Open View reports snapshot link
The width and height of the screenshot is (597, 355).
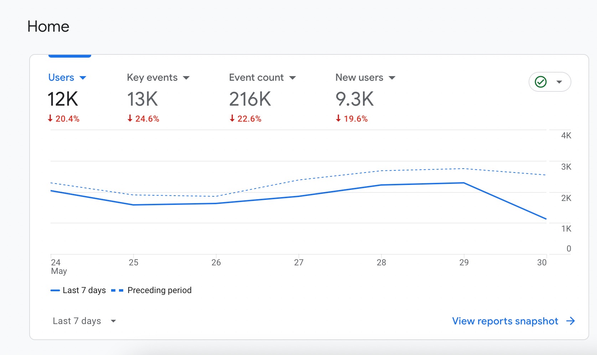click(x=505, y=321)
